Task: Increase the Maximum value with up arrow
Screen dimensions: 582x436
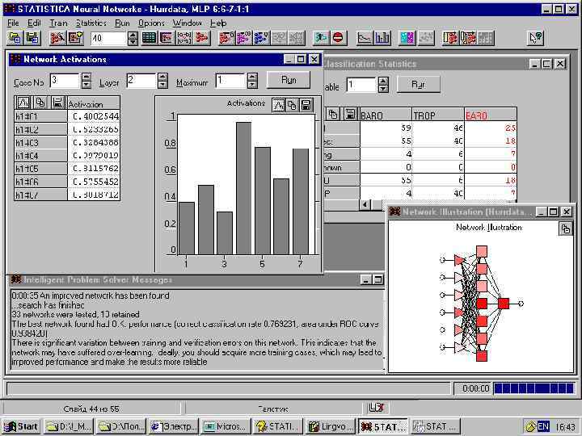Action: tap(252, 77)
